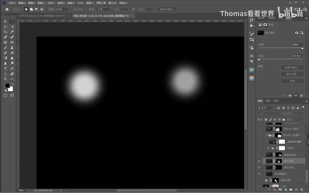Select the Move tool
This screenshot has width=309, height=193.
[x=5, y=21]
